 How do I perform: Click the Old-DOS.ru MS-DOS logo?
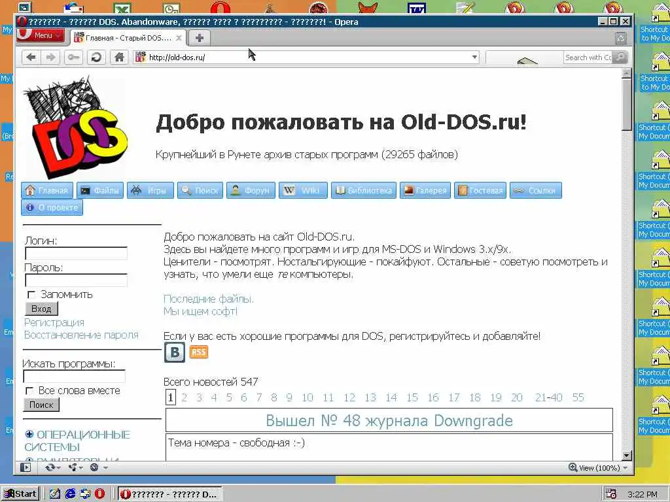(75, 127)
